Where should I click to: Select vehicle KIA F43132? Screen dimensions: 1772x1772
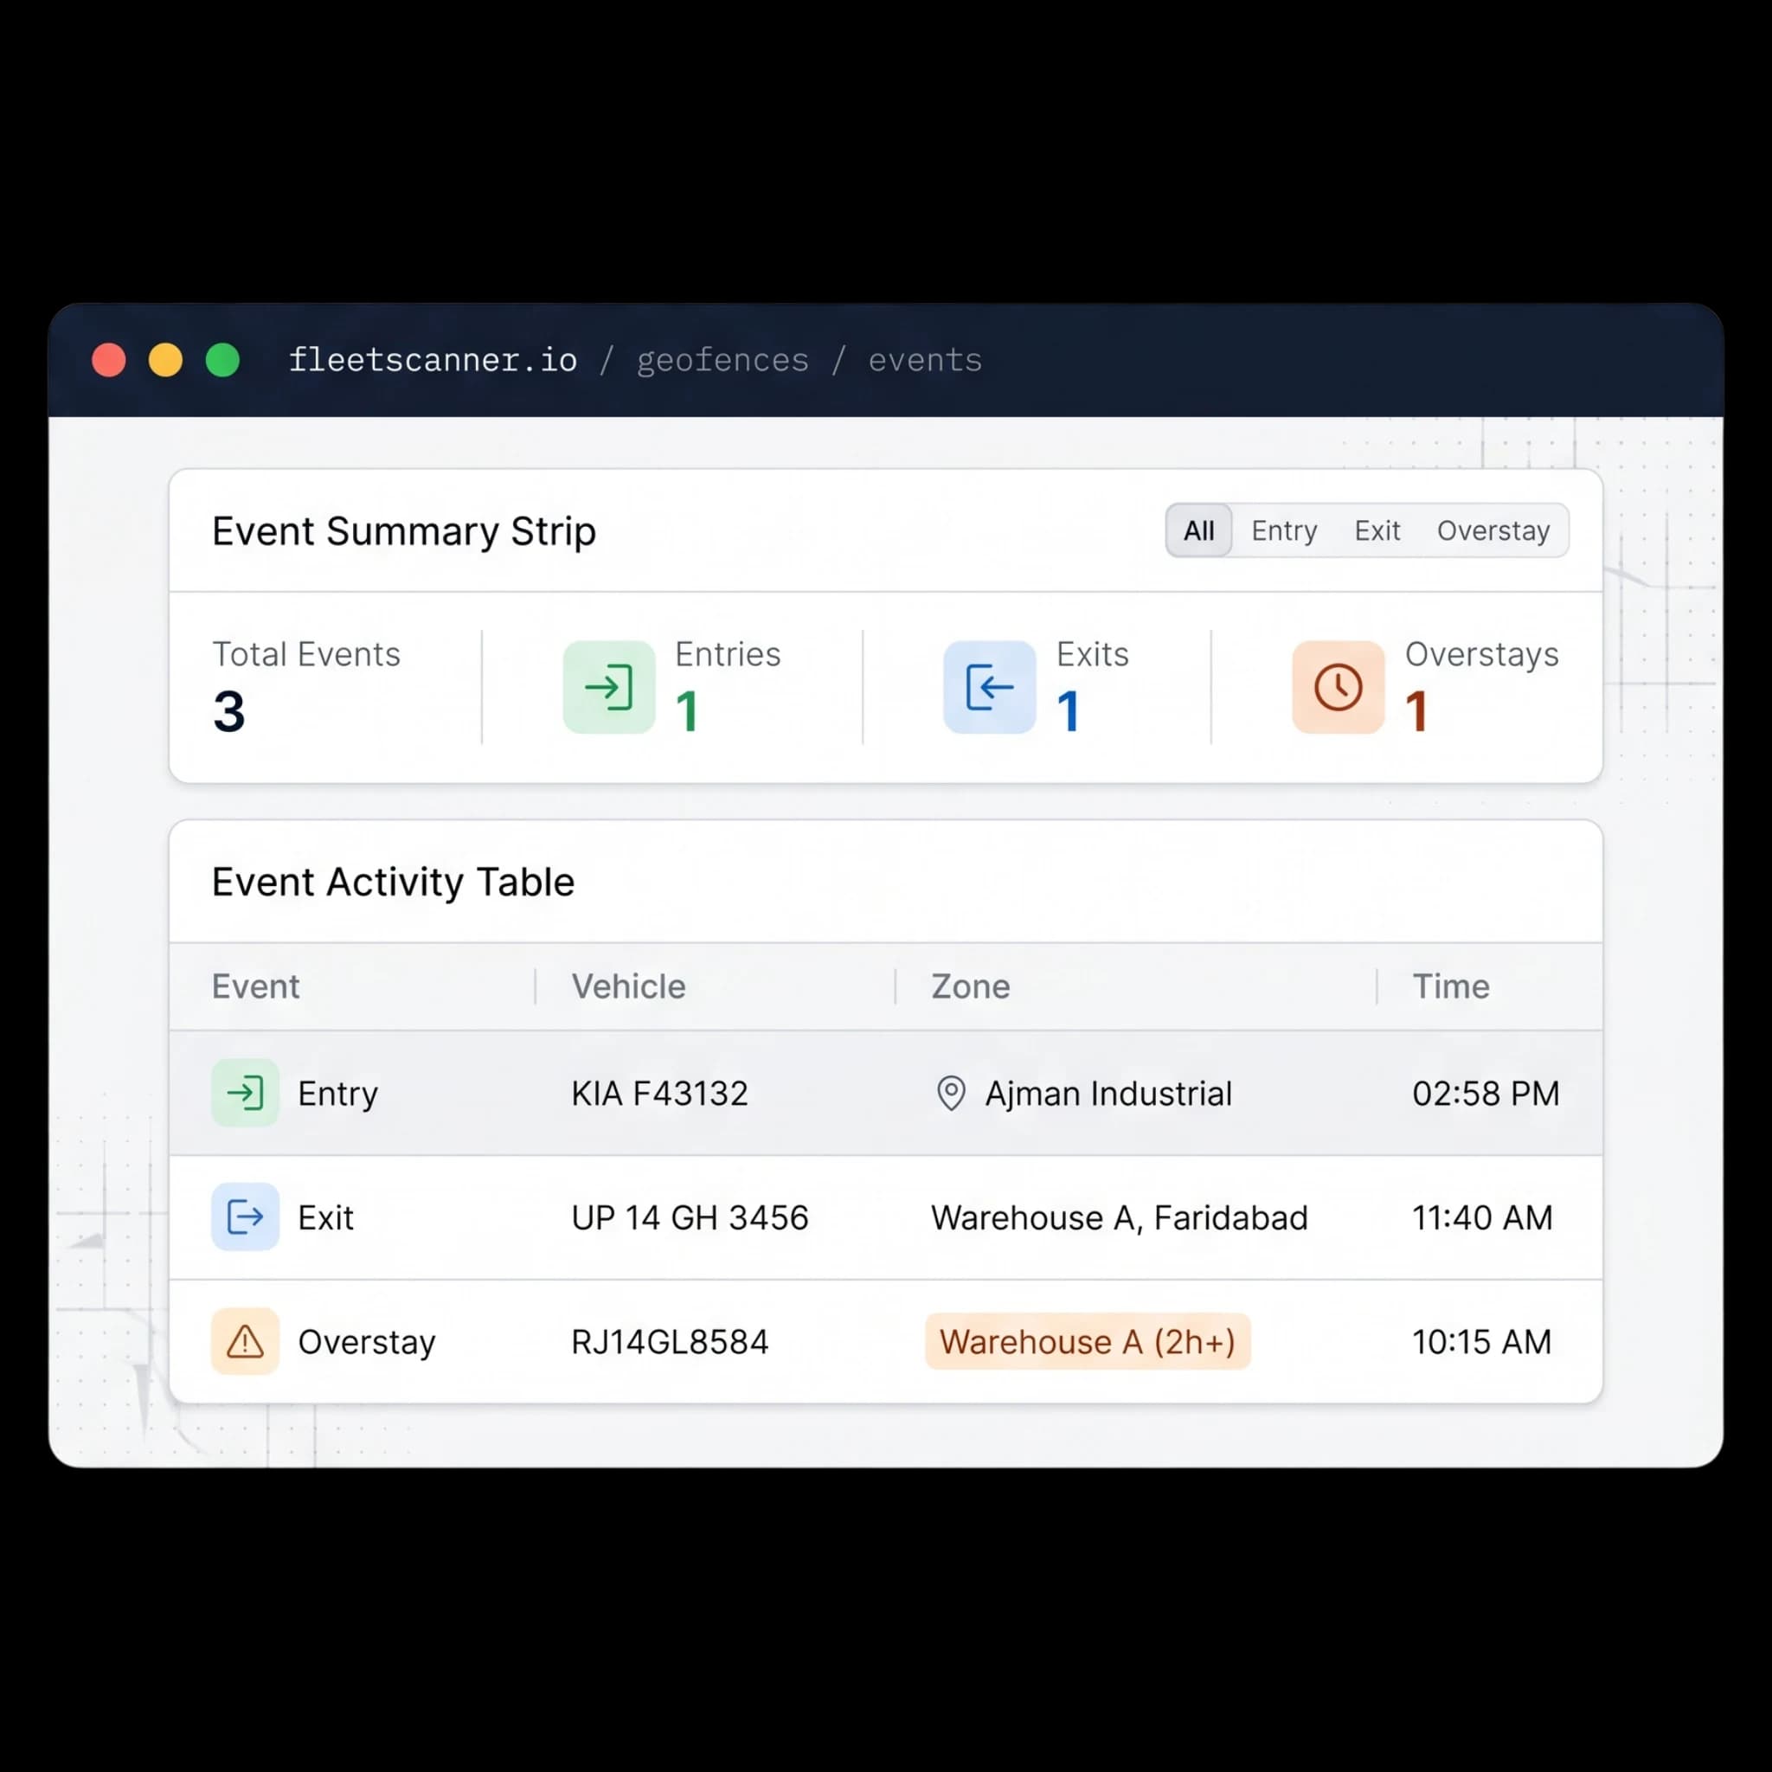pos(659,1094)
